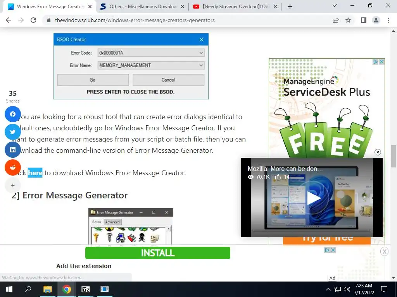
Task: Click 'Add the extension' ad text
Action: coord(84,266)
